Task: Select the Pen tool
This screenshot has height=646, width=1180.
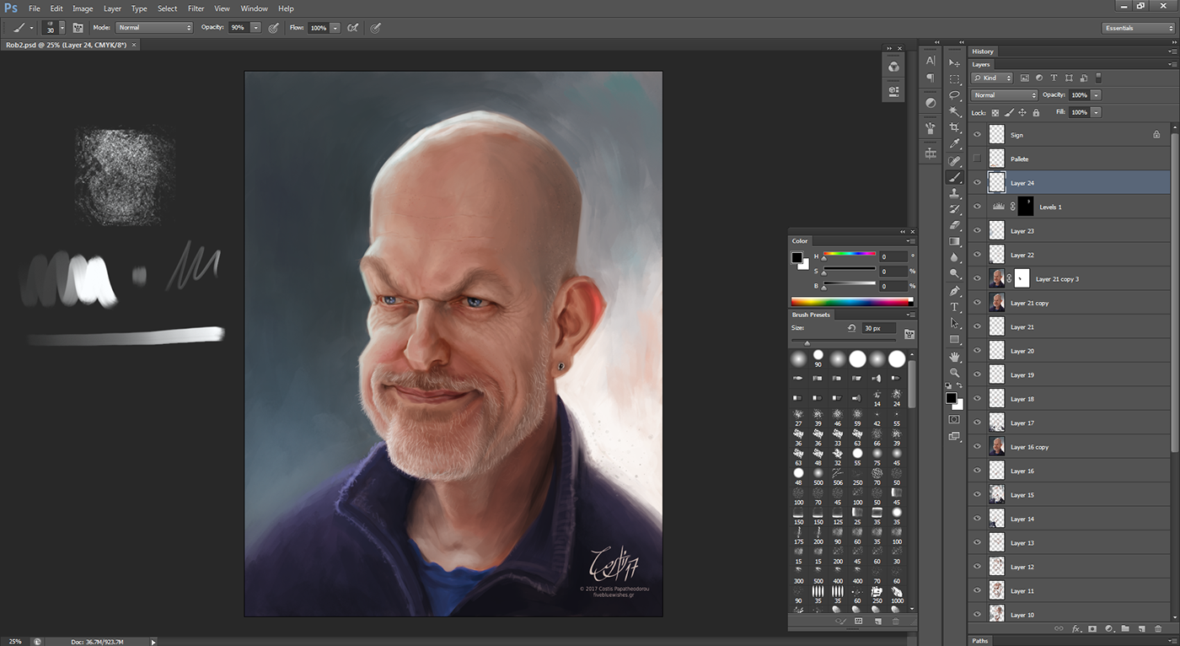Action: pyautogui.click(x=954, y=291)
